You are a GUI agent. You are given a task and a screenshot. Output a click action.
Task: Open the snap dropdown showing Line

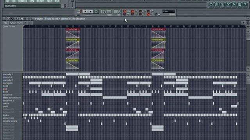point(168,11)
